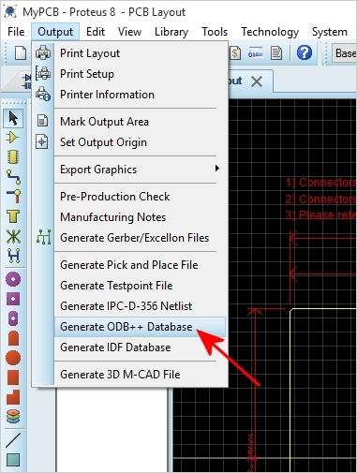The image size is (357, 473).
Task: Pick the Square Through-hole Pad tool
Action: tap(13, 299)
